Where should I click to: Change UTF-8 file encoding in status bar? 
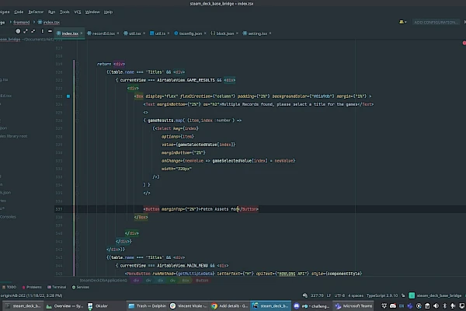338,295
